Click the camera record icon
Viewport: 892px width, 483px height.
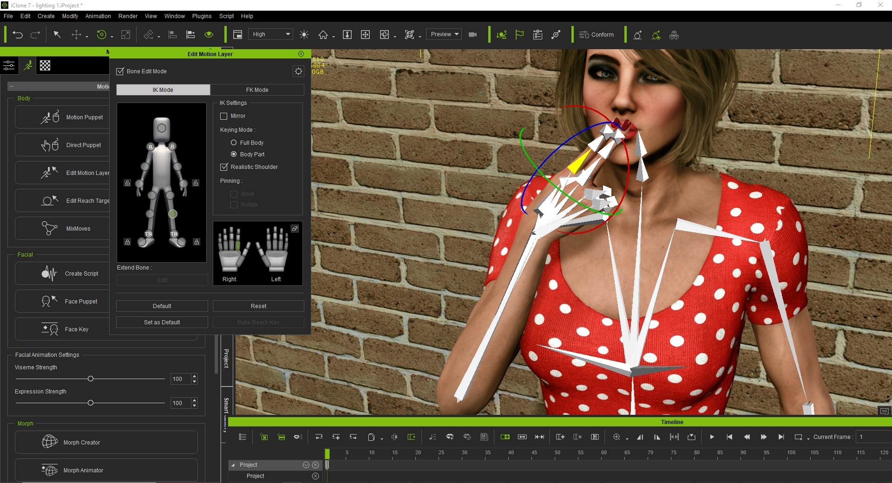473,35
